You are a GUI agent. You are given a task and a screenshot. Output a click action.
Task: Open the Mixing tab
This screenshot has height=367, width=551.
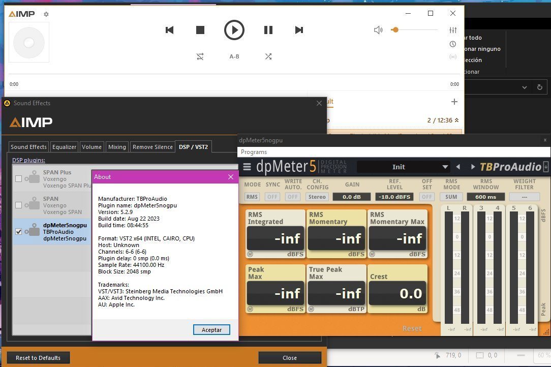click(117, 147)
